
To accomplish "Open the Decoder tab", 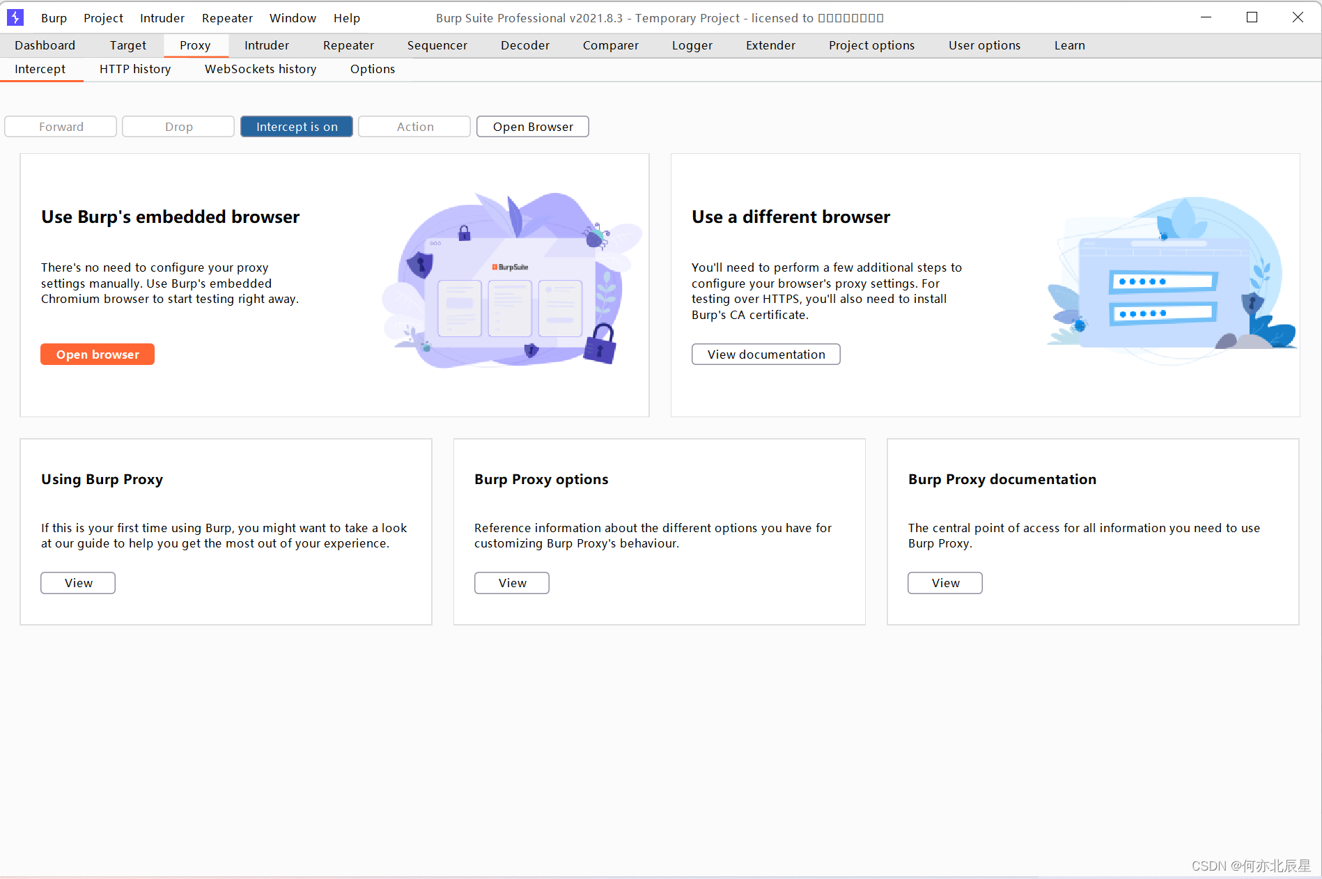I will [x=524, y=45].
